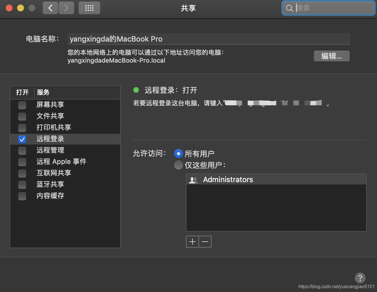
Task: Enable the 打印机共享 checkbox
Action: click(x=22, y=128)
